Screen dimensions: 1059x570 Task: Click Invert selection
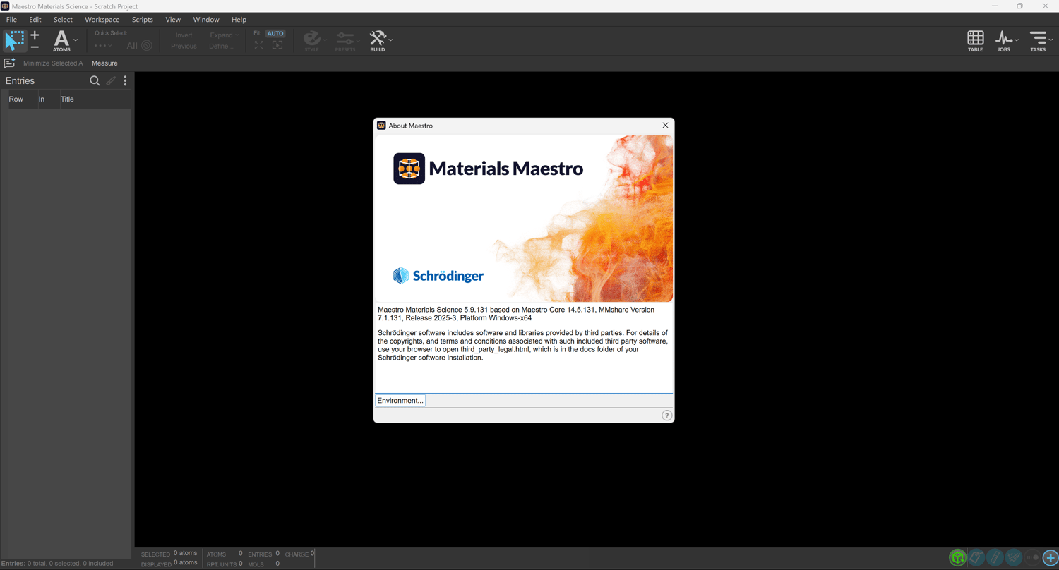(184, 35)
